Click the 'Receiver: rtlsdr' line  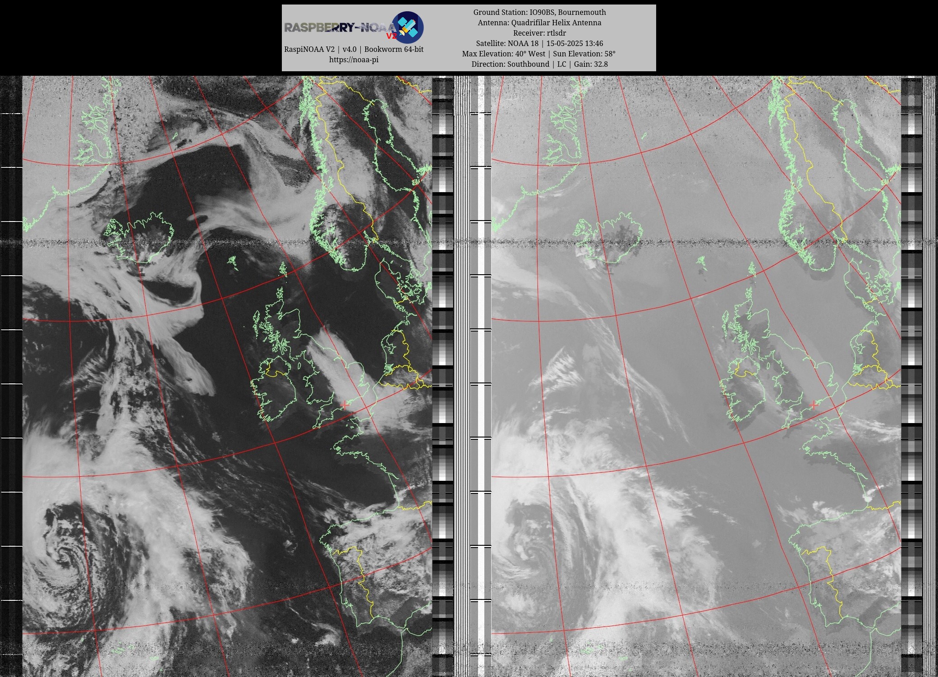click(539, 33)
